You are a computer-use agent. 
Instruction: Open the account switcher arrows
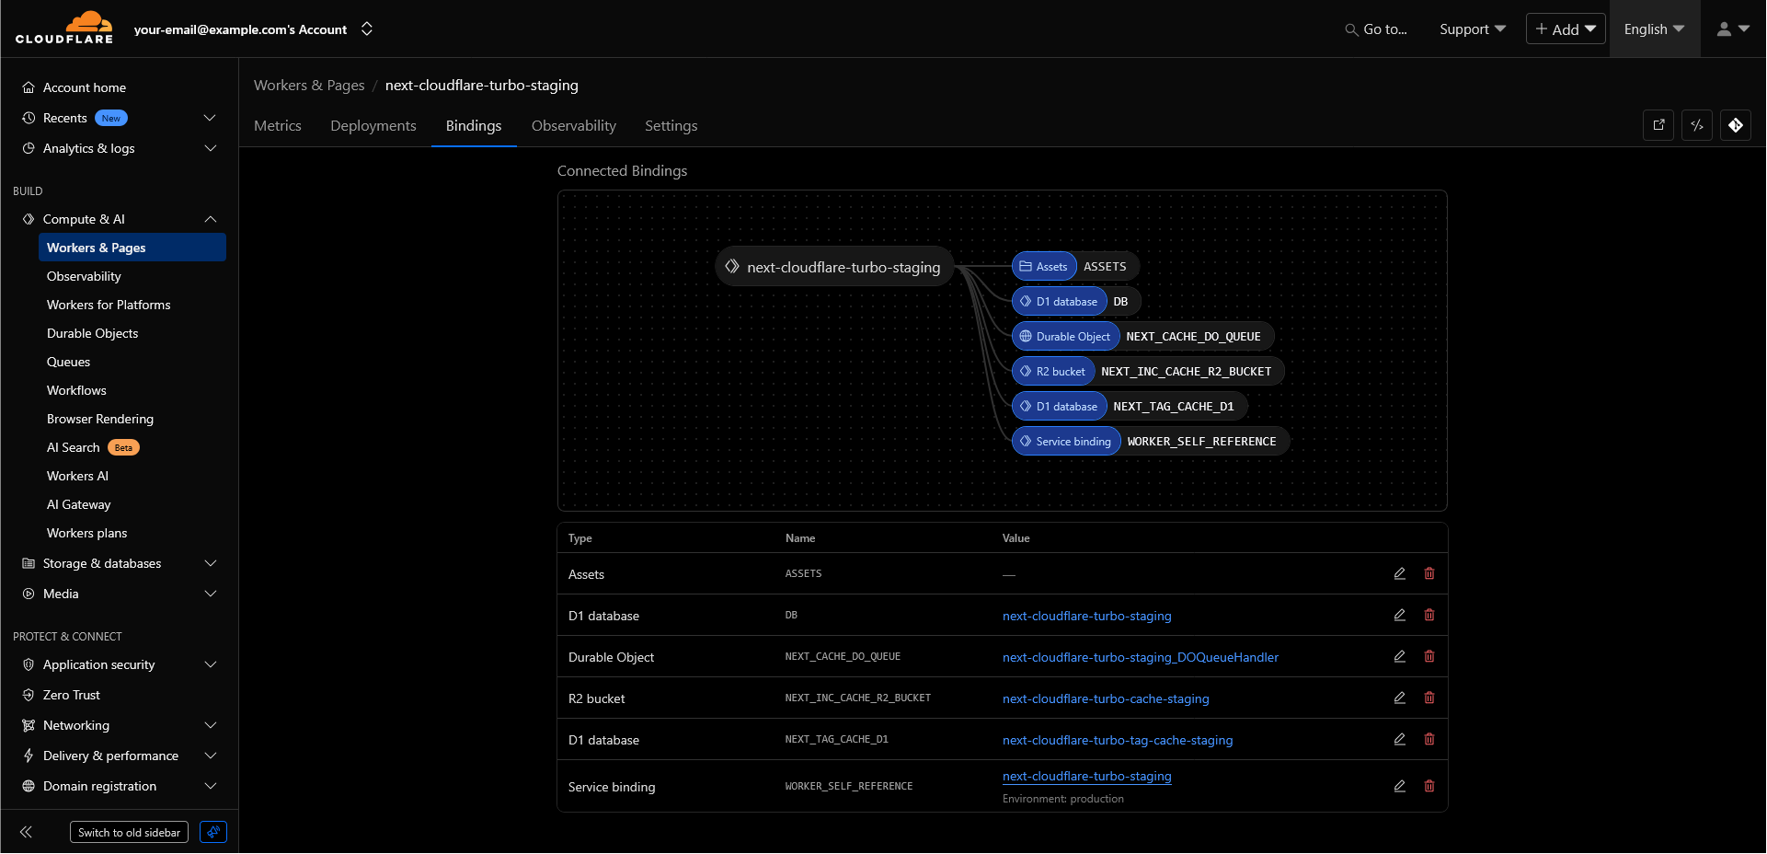(367, 29)
